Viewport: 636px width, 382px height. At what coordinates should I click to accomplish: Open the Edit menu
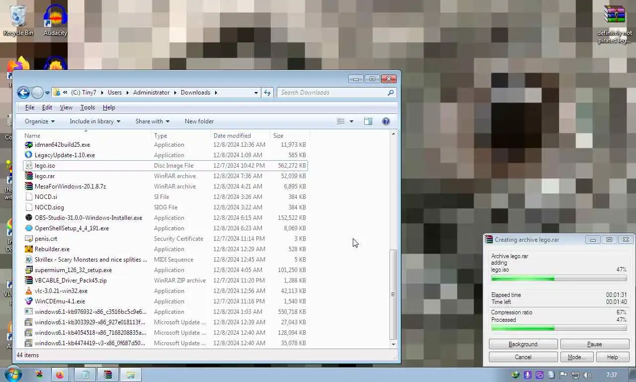[x=47, y=107]
